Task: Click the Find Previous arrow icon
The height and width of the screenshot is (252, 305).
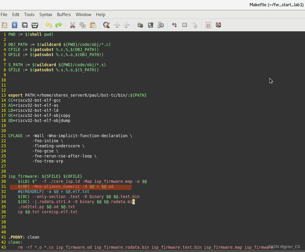Action: [x=127, y=25]
